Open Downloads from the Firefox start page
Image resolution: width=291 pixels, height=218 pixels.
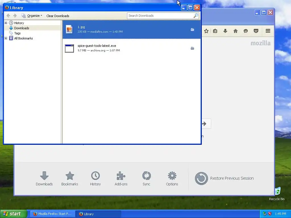[44, 179]
